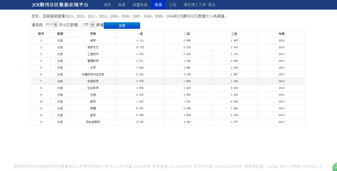Select the 环境科学与生态学 subject cell
Screen dimensions: 337x171
point(93,74)
